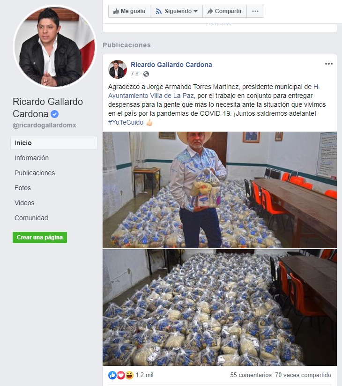Click the Me gusta thumbs-up button

129,11
